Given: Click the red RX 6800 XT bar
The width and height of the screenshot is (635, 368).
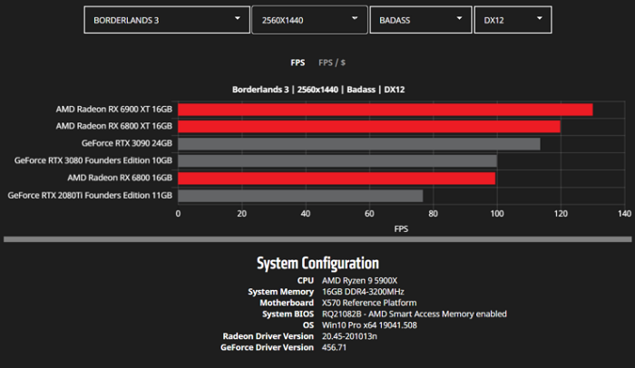Looking at the screenshot, I should (368, 127).
